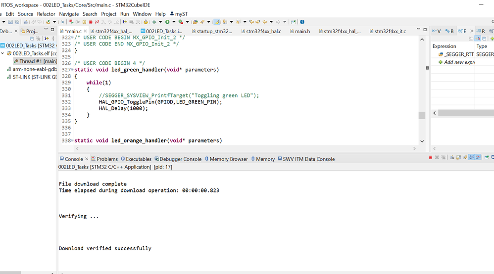Fold led_green_handler function at line 327
Screen dimensions: 494x274
[72, 70]
